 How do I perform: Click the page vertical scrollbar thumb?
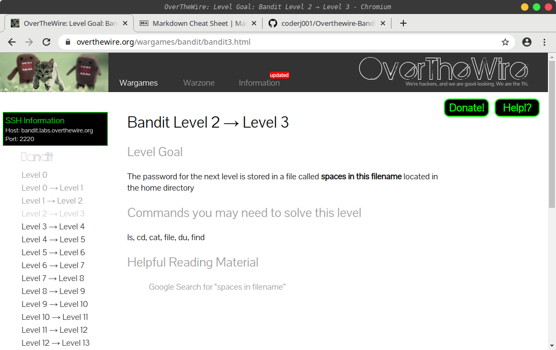pyautogui.click(x=552, y=134)
